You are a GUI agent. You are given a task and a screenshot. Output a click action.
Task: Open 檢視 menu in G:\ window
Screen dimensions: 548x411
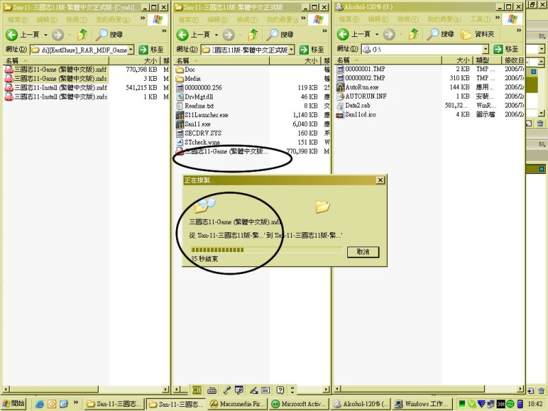(408, 19)
